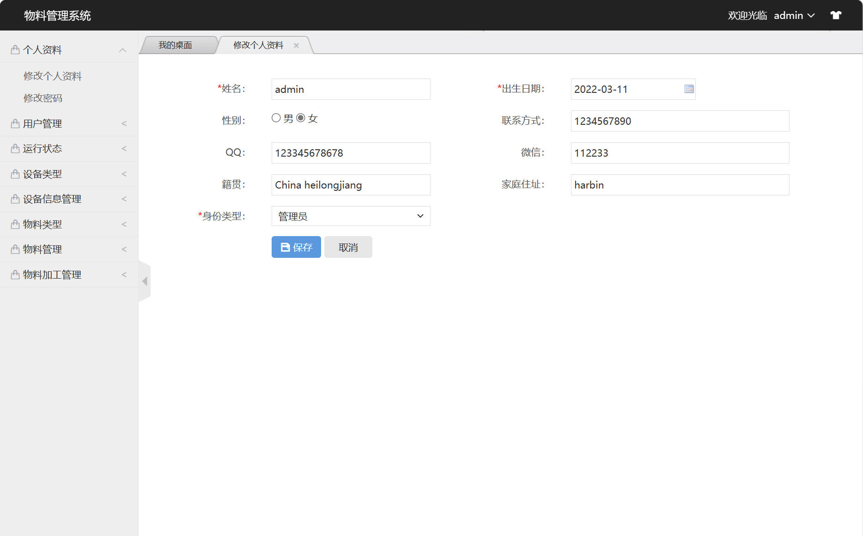Open 修改密码 in the sidebar

(43, 98)
